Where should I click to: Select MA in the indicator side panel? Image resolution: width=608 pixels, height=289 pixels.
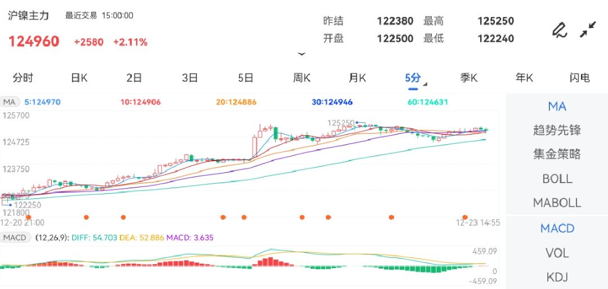[557, 106]
